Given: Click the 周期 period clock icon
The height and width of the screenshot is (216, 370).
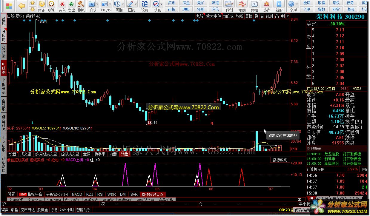Looking at the screenshot, I should click(x=117, y=4).
